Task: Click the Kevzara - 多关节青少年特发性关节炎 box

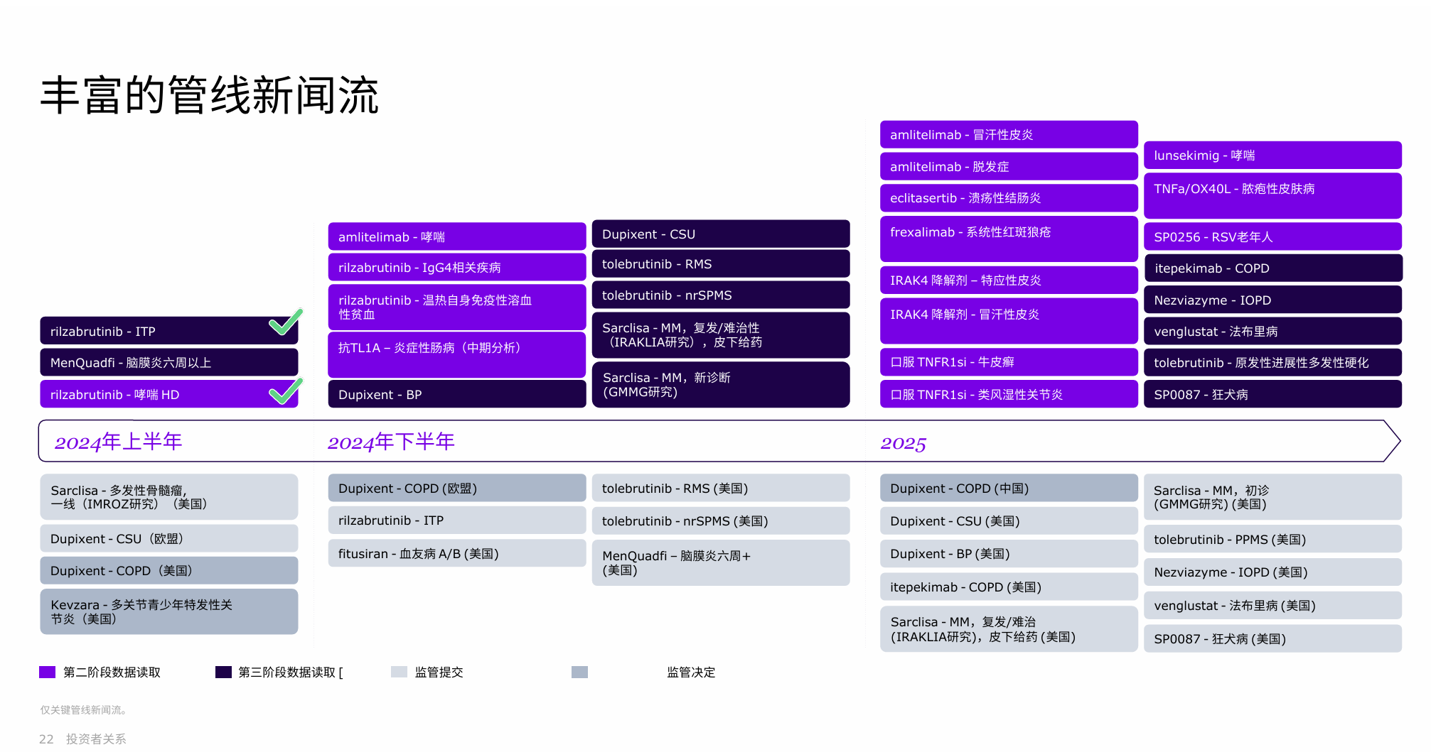Action: click(169, 611)
